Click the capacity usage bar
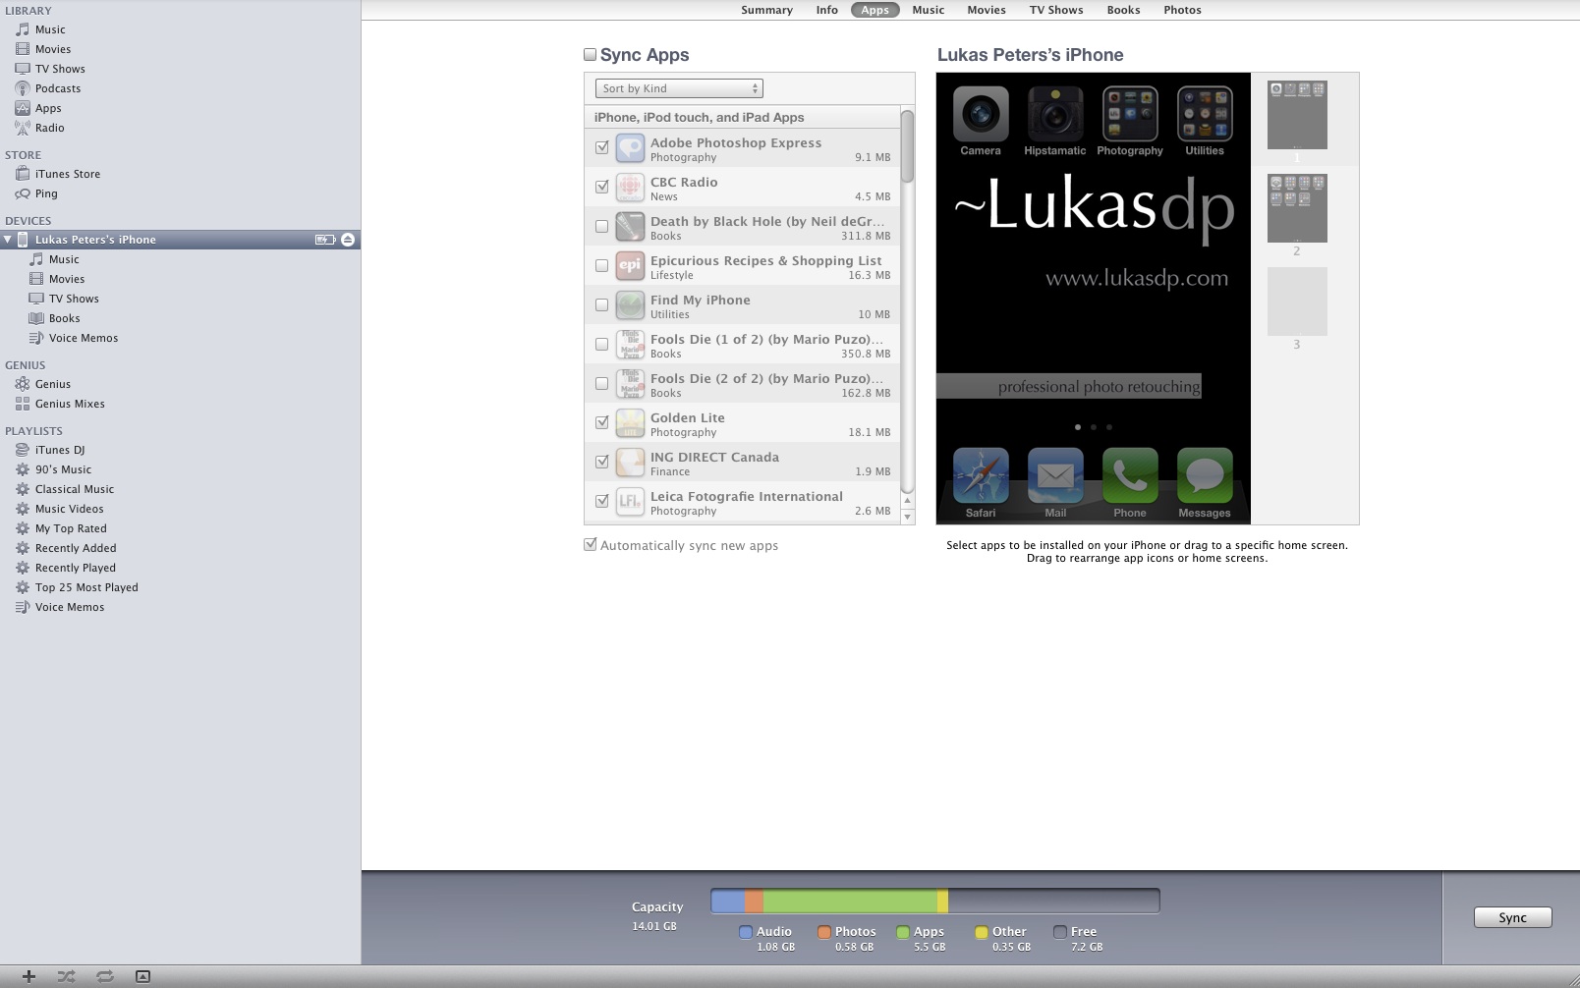Screen dimensions: 1580x988 pyautogui.click(x=934, y=901)
